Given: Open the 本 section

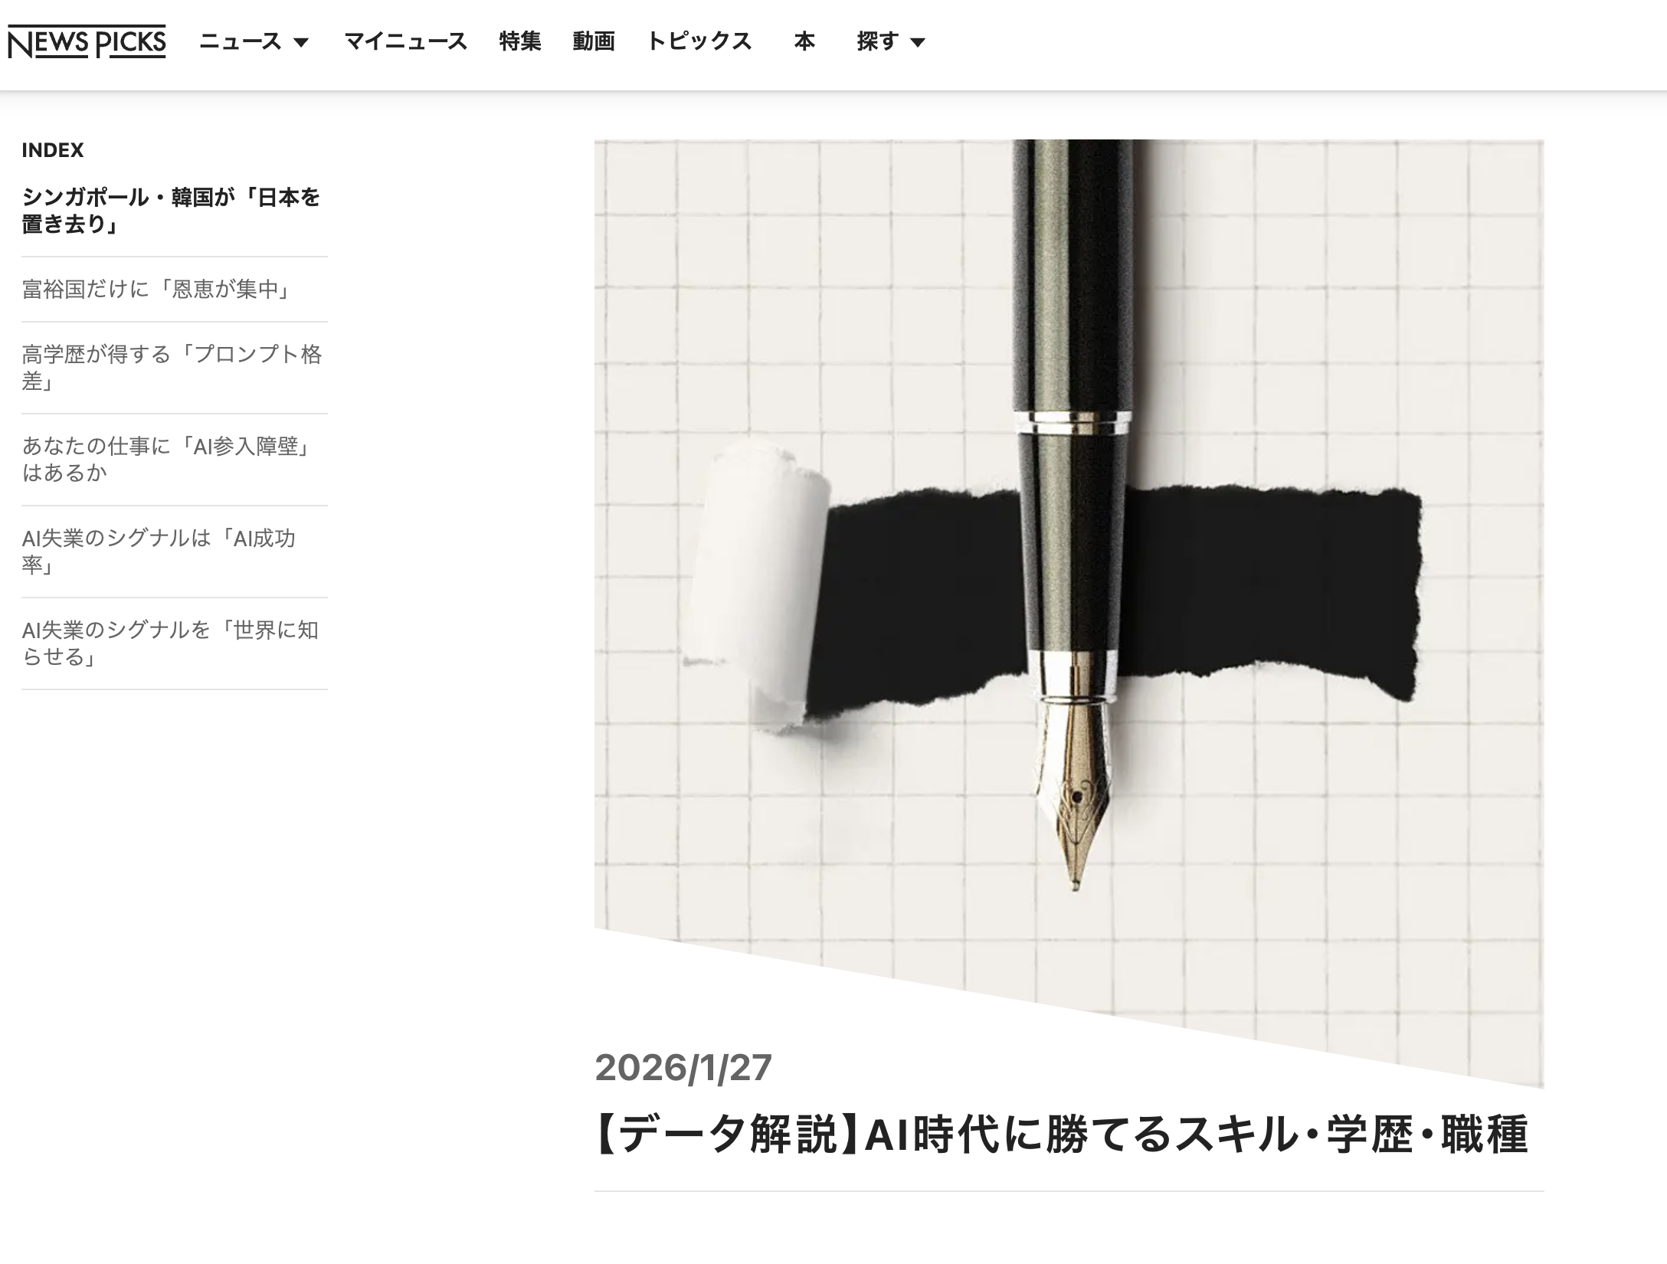Looking at the screenshot, I should pyautogui.click(x=804, y=41).
